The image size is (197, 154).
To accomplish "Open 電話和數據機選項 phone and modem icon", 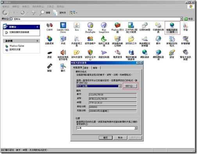I will tap(131, 55).
